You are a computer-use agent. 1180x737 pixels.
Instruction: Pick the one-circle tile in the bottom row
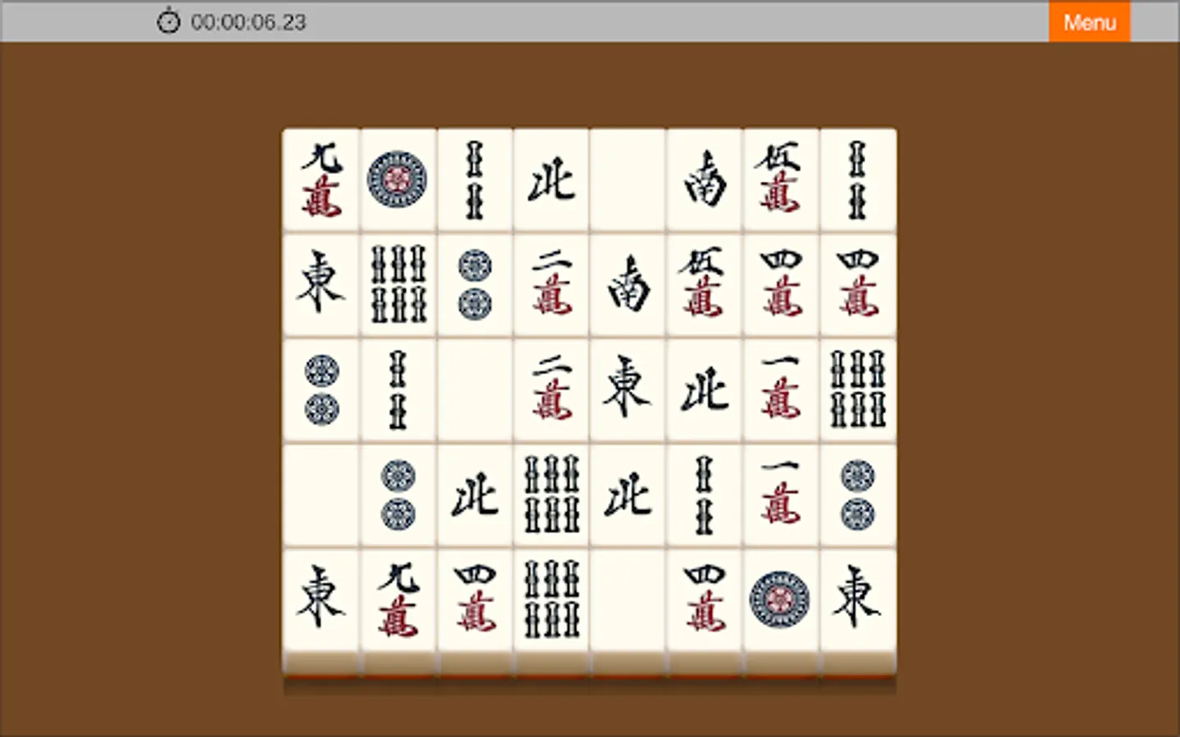pos(781,600)
